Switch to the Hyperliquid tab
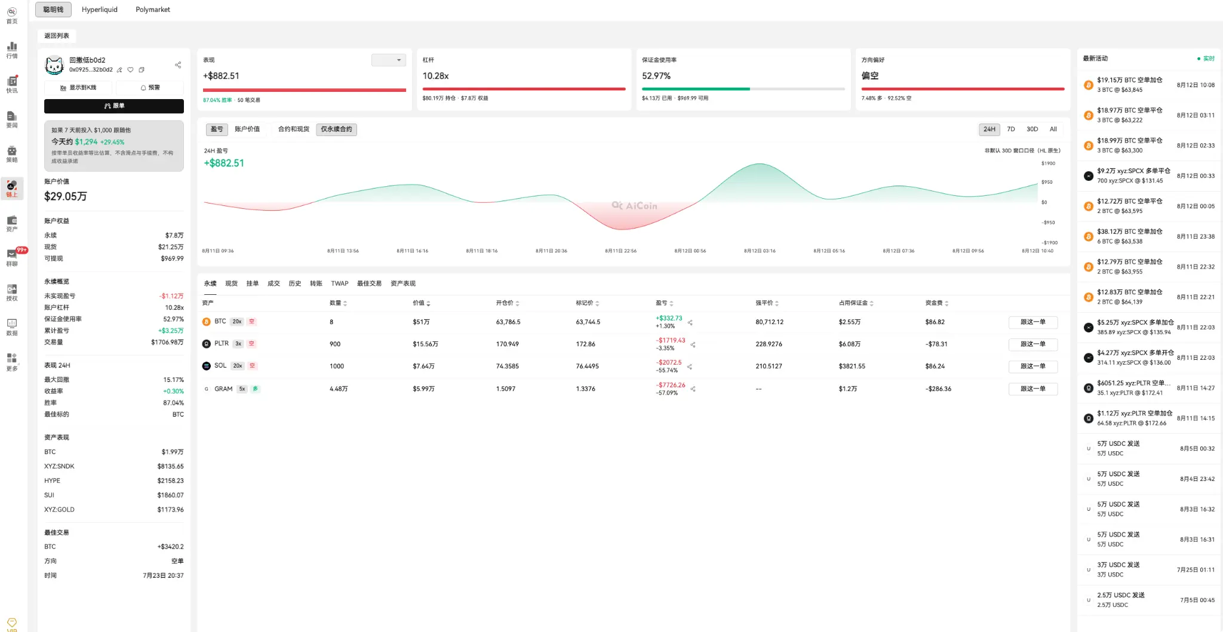 pos(100,10)
